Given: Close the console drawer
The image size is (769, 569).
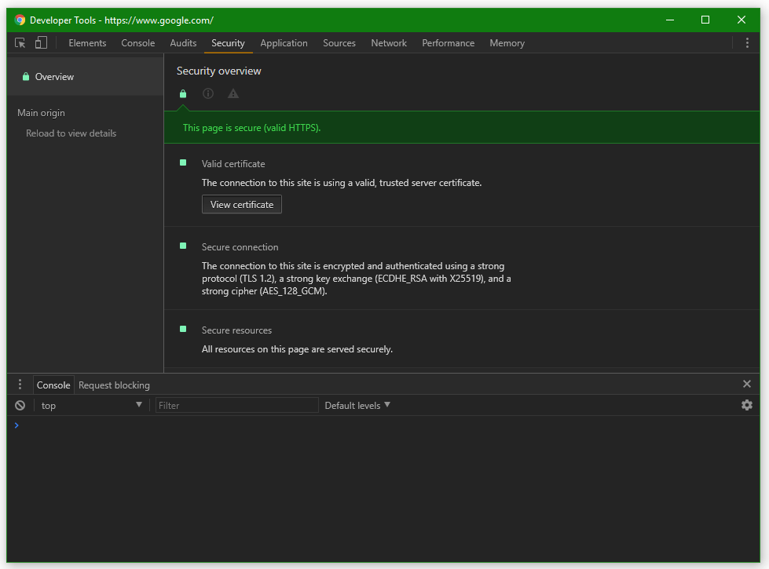Looking at the screenshot, I should tap(747, 384).
